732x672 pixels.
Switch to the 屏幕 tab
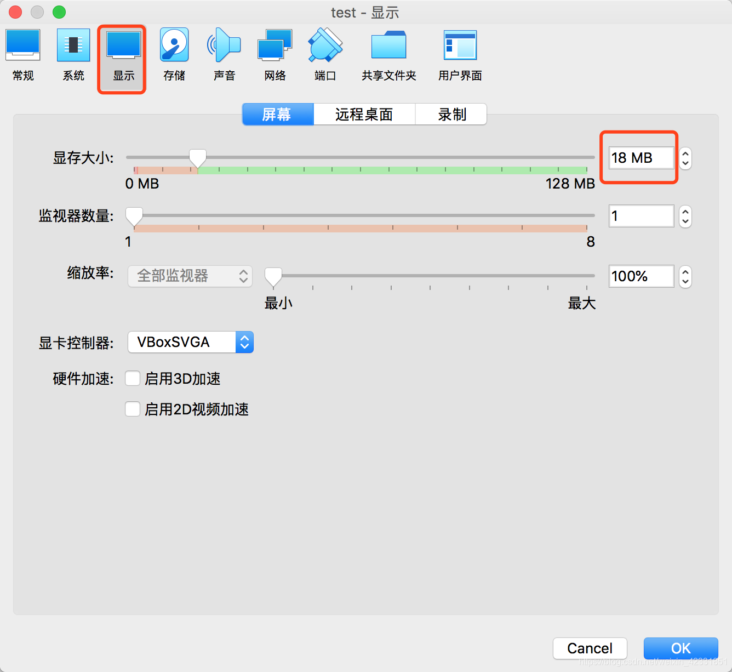click(278, 114)
